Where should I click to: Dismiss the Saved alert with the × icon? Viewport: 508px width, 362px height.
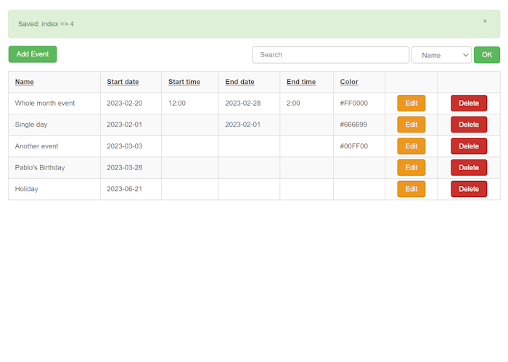[x=485, y=22]
